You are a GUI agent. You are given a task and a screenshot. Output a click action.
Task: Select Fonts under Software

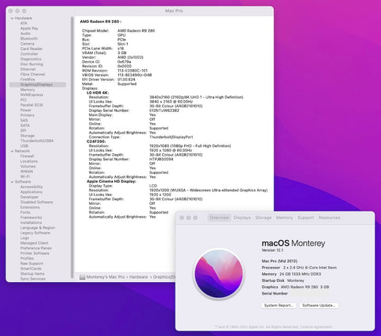[x=25, y=213]
